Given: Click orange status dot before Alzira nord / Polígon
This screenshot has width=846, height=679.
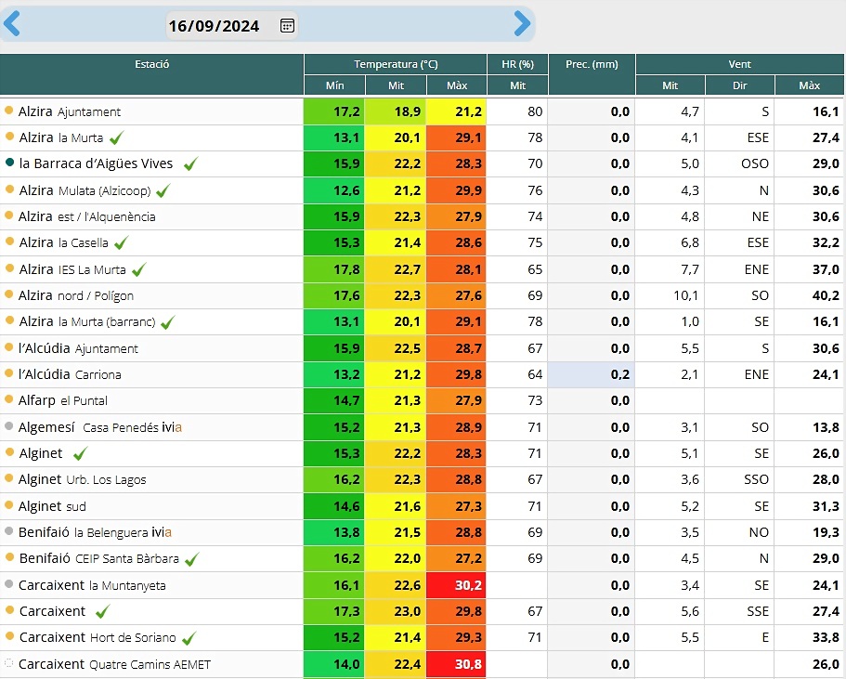Looking at the screenshot, I should click(x=8, y=294).
